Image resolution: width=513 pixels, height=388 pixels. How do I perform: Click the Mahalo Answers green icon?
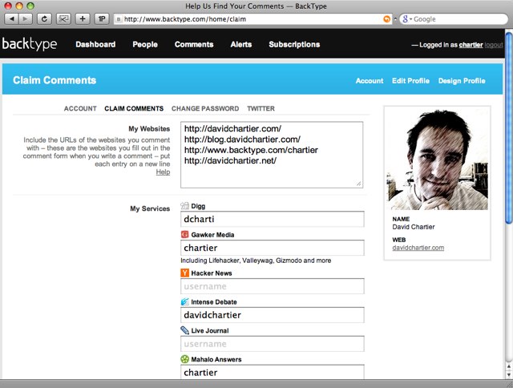[184, 359]
